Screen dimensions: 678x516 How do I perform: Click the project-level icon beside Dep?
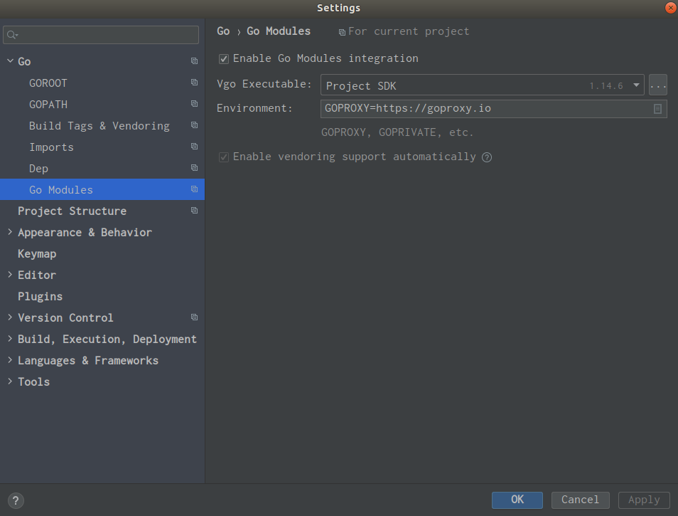(x=194, y=168)
